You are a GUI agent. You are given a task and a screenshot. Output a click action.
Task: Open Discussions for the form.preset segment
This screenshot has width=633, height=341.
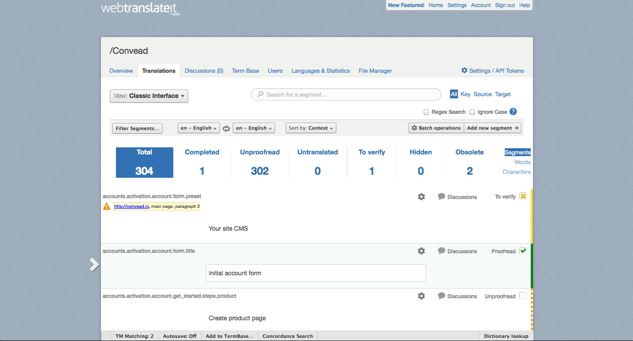457,197
